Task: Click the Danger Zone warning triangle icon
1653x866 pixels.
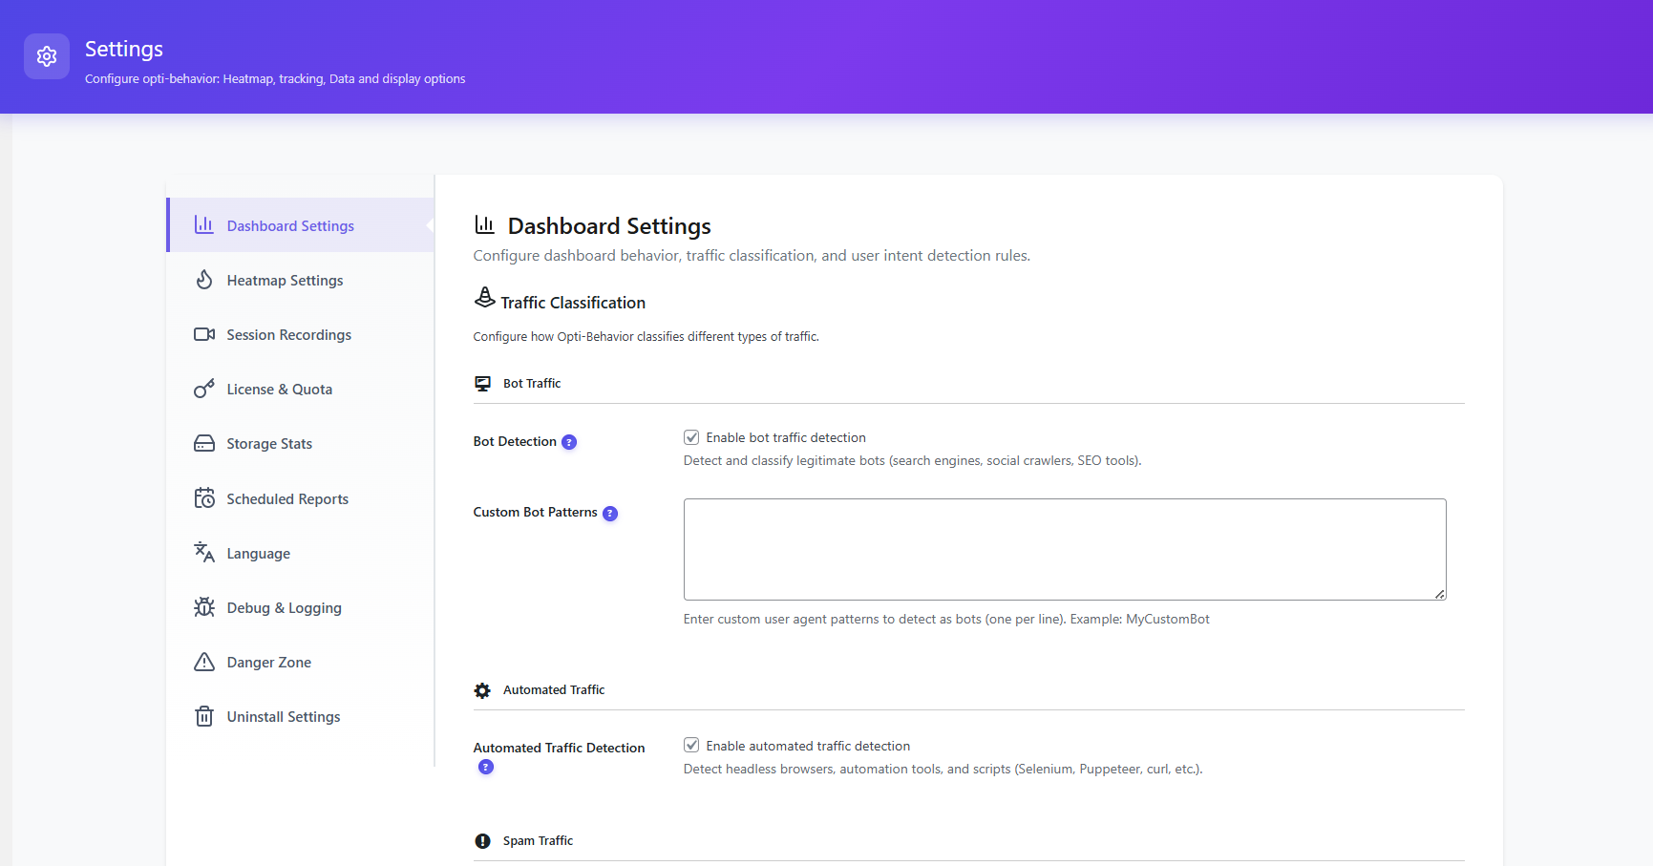Action: (204, 662)
